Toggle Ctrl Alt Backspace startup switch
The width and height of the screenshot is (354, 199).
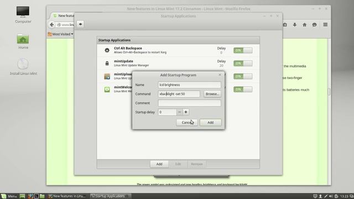point(243,50)
